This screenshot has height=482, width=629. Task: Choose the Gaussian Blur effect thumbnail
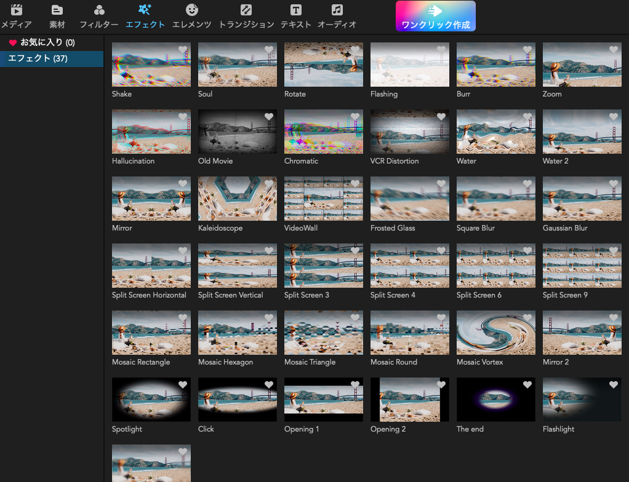coord(582,199)
